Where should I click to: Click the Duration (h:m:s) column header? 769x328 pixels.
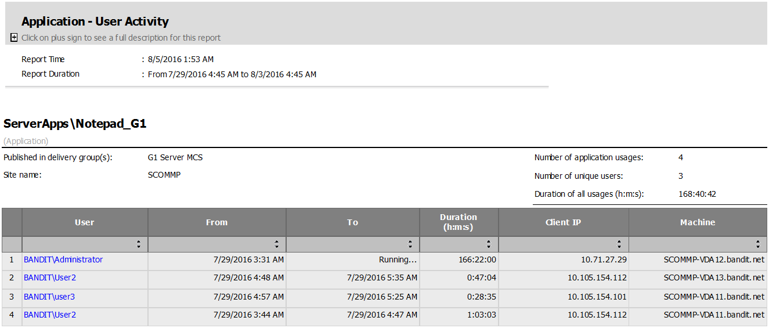click(458, 222)
